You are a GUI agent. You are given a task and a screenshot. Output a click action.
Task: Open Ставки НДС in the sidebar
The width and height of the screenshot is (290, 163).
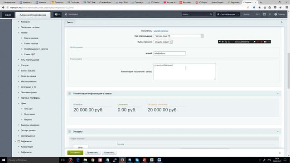click(x=29, y=54)
